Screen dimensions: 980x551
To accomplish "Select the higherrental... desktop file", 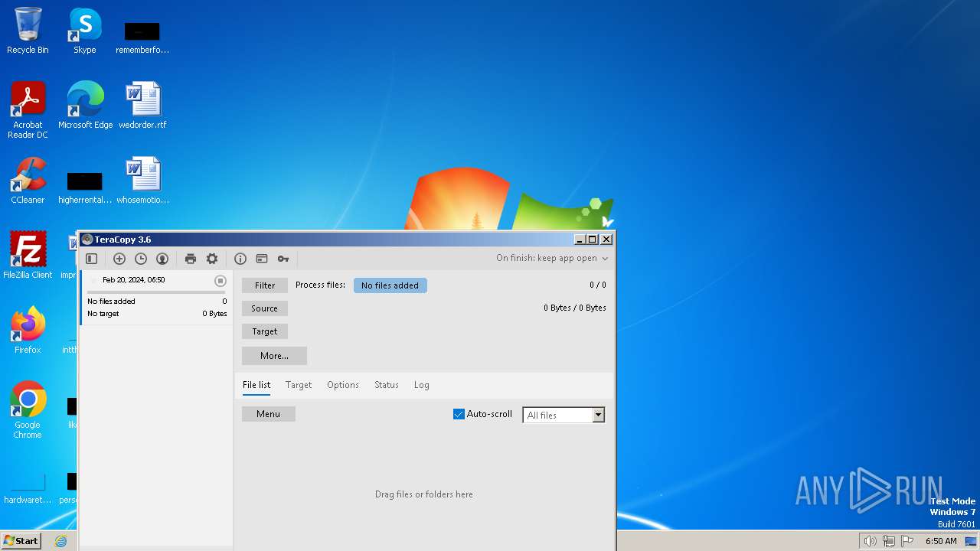I will 85,187.
